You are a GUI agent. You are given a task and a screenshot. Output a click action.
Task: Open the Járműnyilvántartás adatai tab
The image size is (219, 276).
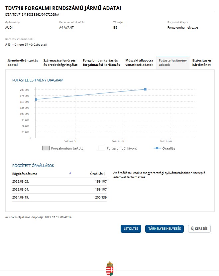[23, 63]
